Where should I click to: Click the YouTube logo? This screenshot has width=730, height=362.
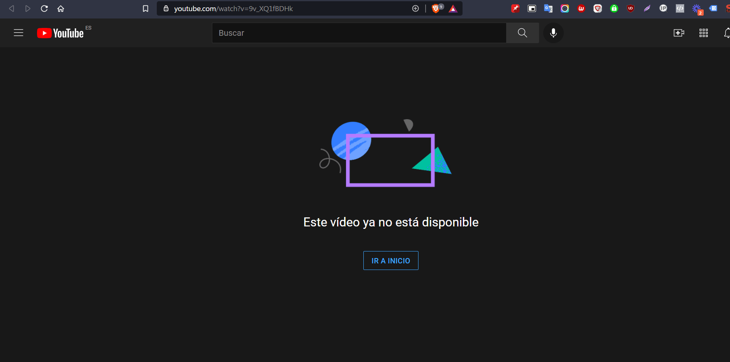coord(60,33)
